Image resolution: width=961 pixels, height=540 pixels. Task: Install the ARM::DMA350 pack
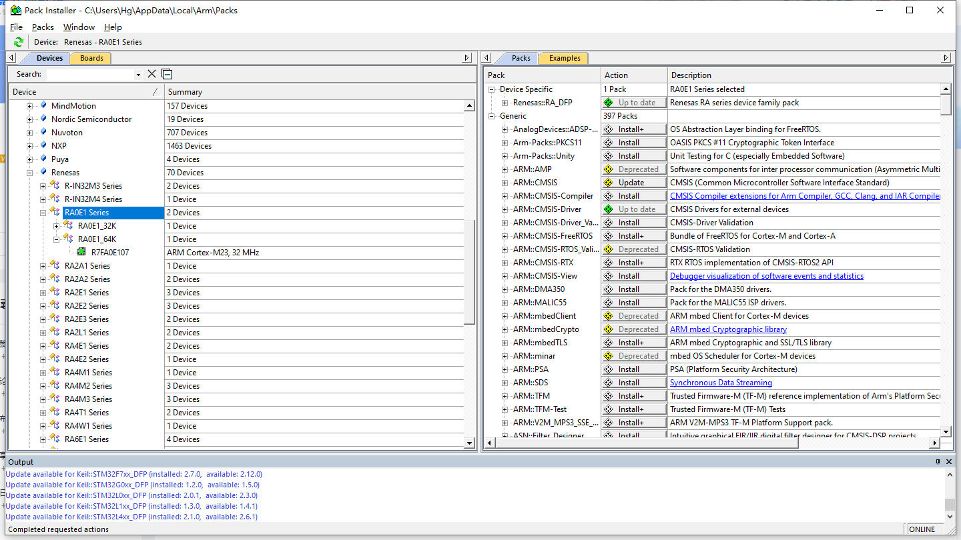coord(633,289)
